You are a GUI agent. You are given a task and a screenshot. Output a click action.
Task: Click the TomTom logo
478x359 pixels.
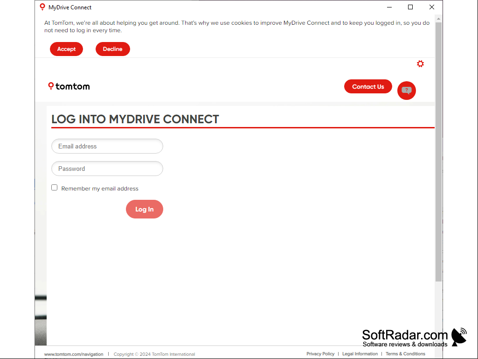[x=69, y=86]
